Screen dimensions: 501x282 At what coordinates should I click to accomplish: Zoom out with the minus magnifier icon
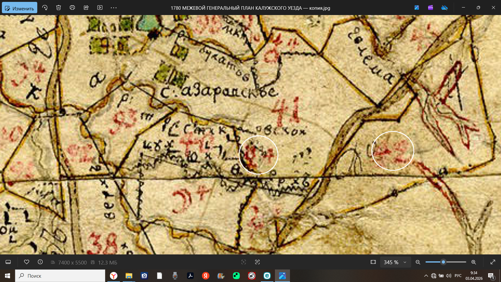417,262
